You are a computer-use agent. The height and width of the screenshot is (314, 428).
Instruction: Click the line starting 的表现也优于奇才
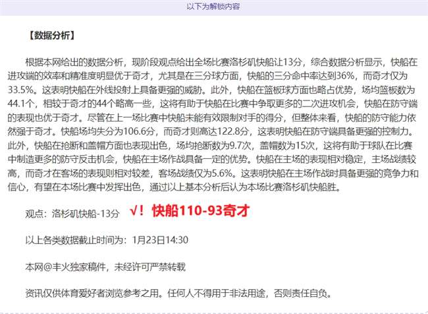coord(212,118)
